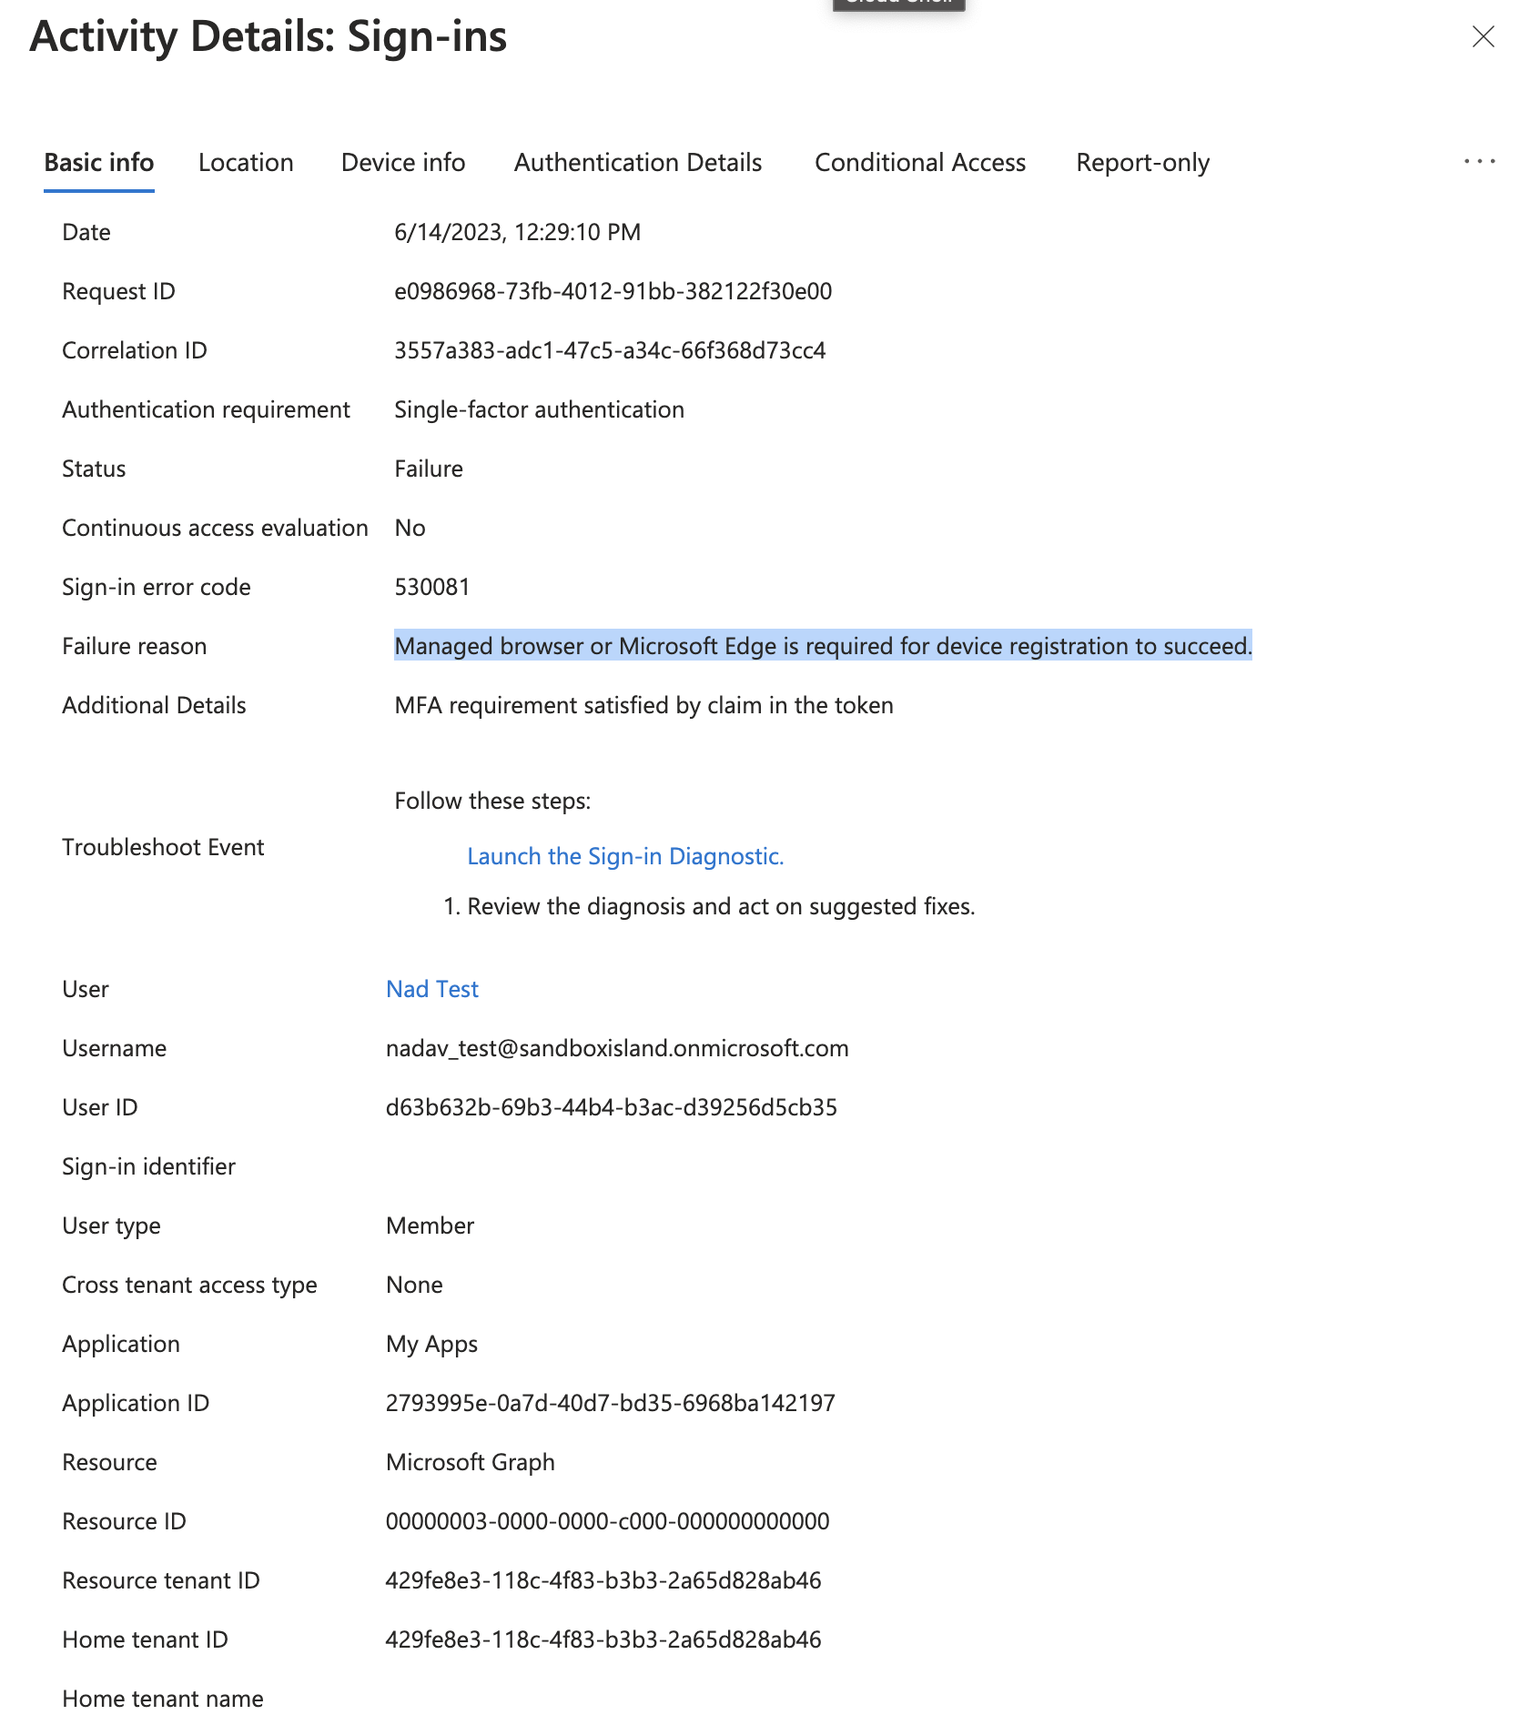The image size is (1540, 1725).
Task: Select the Username nadav_test address
Action: tap(617, 1047)
